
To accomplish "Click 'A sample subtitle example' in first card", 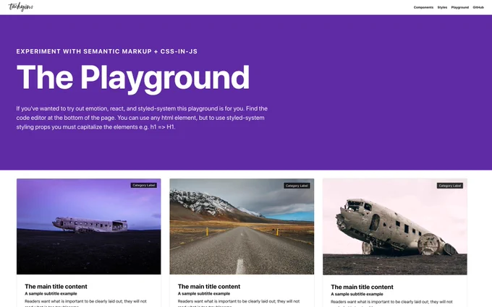I will pos(51,293).
